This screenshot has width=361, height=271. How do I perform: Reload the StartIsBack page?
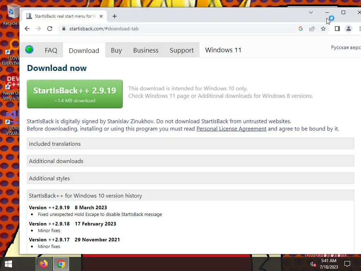click(x=50, y=29)
